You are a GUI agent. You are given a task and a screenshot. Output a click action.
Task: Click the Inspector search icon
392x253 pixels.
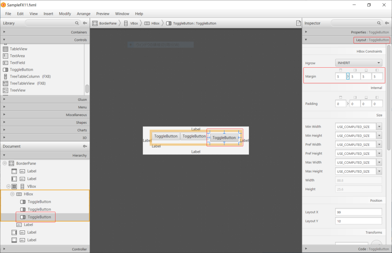point(379,23)
